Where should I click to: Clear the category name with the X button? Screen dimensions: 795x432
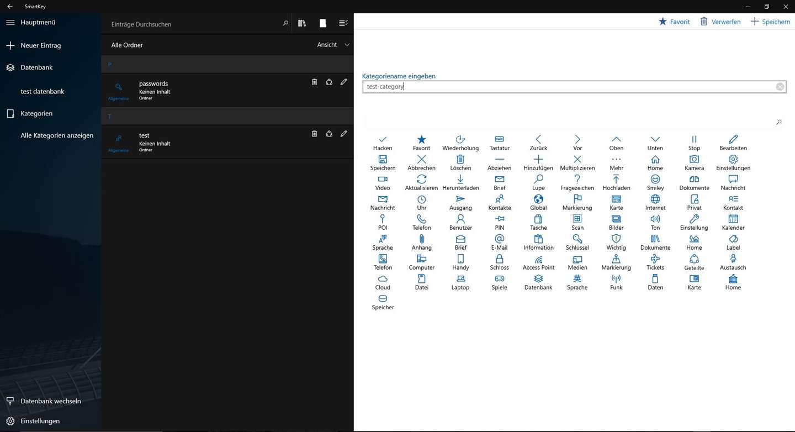tap(780, 87)
